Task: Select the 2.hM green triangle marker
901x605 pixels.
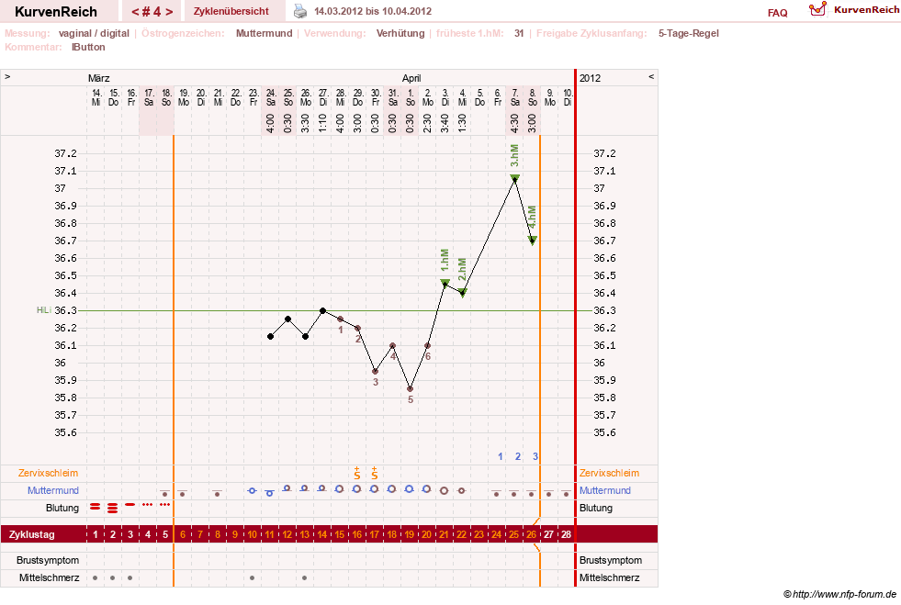Action: pyautogui.click(x=463, y=293)
